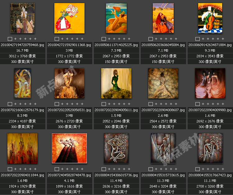Click the 2.6 MB file size

point(163,116)
